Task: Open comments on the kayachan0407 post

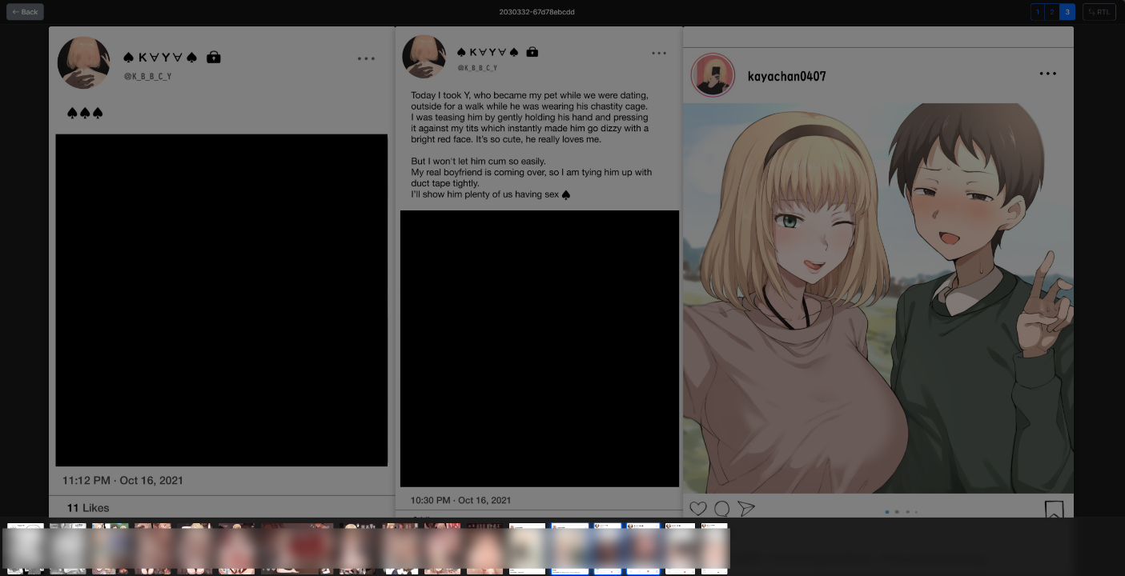Action: (721, 509)
